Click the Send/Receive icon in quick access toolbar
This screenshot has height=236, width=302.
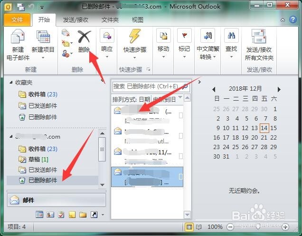coord(21,7)
